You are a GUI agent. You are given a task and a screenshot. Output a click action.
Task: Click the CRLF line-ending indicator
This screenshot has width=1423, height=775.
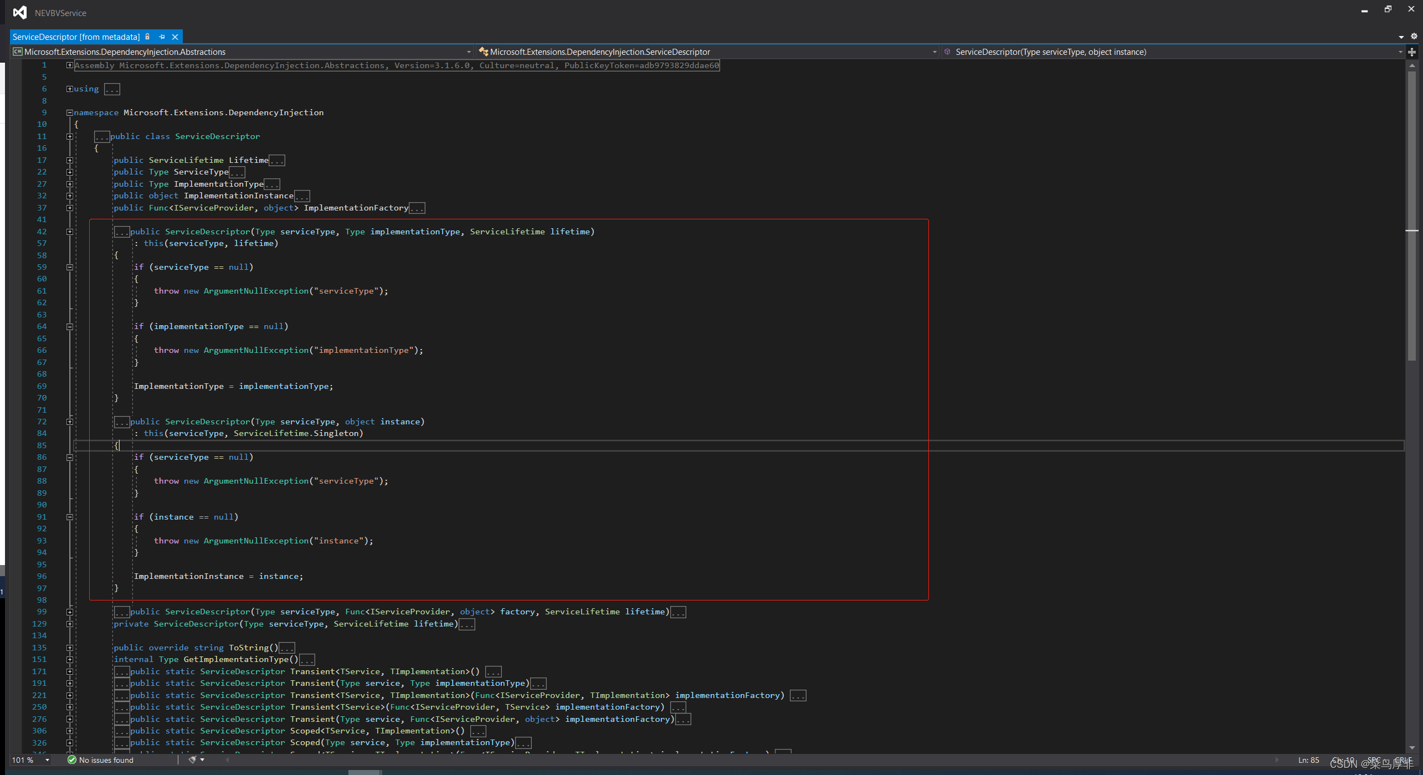(1406, 760)
